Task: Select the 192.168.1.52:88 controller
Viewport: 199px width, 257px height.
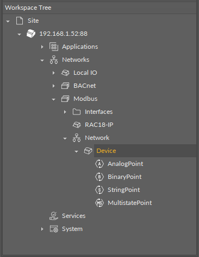Action: coord(63,34)
